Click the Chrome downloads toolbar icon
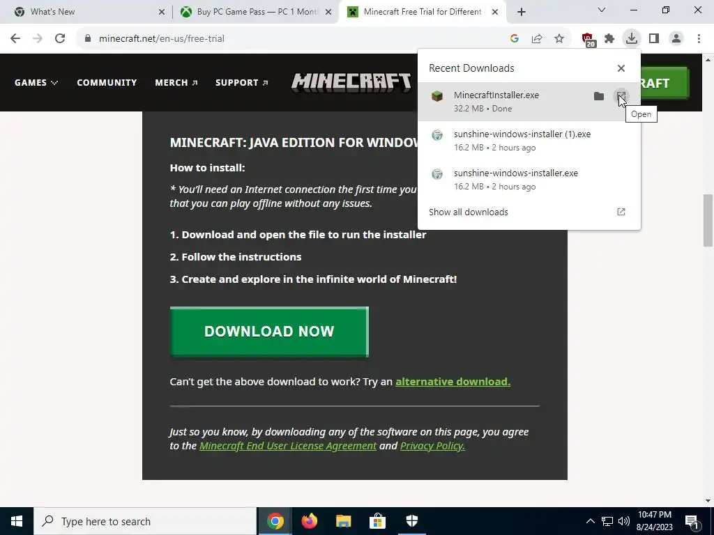This screenshot has height=535, width=714. point(631,38)
